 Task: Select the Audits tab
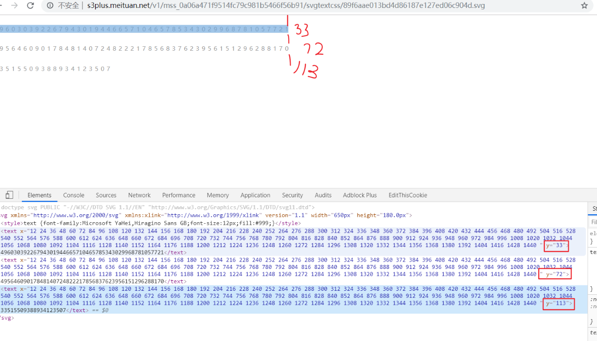pos(323,195)
